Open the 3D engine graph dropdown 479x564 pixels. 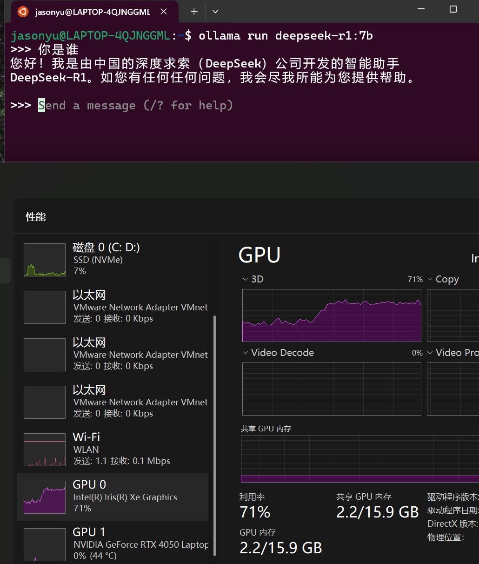pyautogui.click(x=245, y=279)
